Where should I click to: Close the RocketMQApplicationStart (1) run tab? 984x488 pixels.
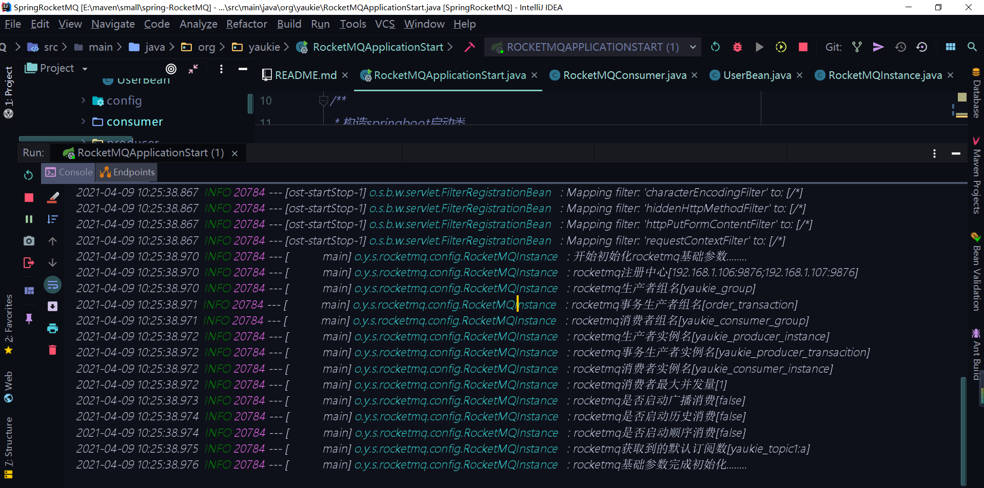pyautogui.click(x=234, y=153)
